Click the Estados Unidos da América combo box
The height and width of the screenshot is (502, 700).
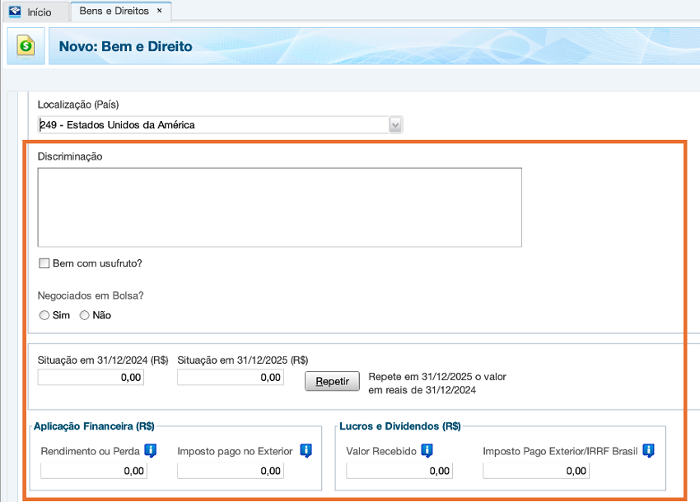212,125
